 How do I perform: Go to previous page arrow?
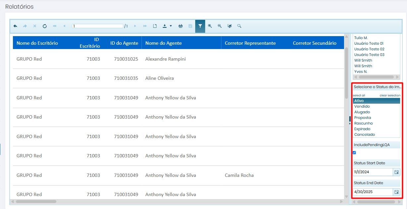(64, 26)
